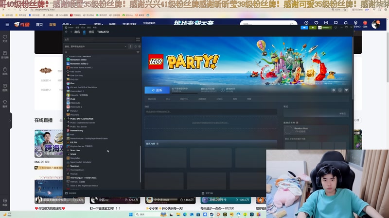
Task: Open Douyu watch history clock icon
Action: click(306, 23)
